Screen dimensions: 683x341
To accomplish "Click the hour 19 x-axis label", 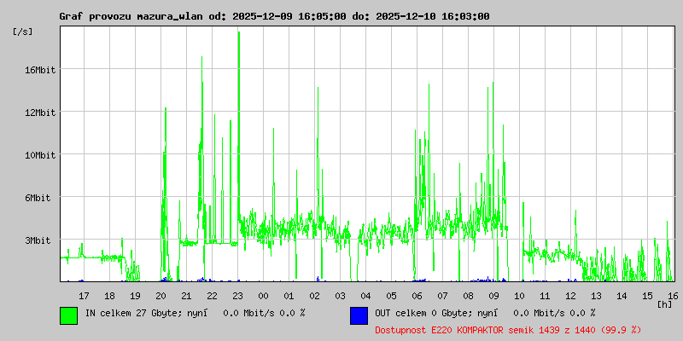I will click(135, 296).
